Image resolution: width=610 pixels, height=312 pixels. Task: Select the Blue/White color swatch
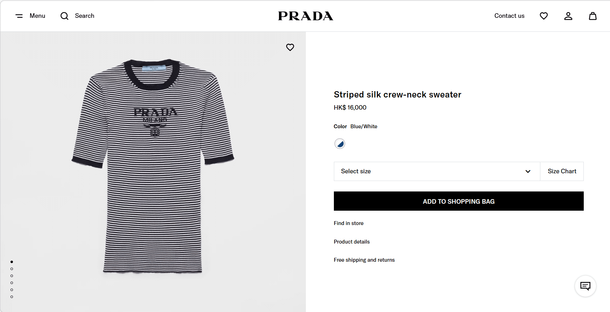340,144
